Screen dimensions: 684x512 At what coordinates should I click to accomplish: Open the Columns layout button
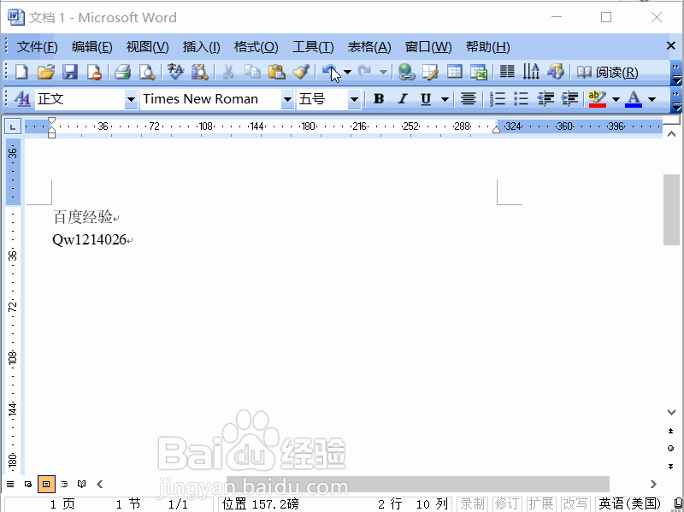coord(507,72)
